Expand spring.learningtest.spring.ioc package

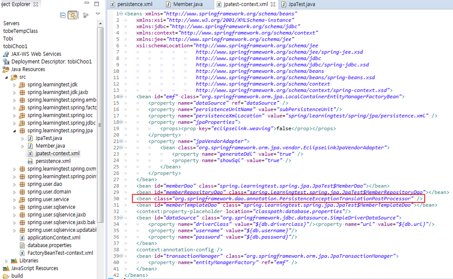point(15,116)
